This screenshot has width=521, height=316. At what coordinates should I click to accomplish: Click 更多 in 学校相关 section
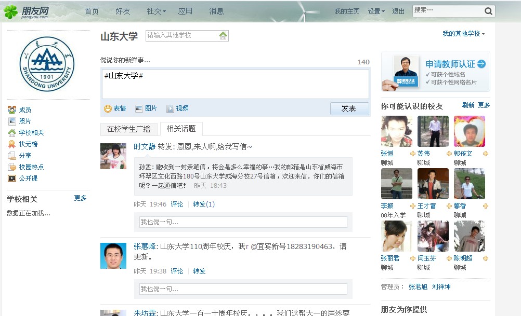tap(80, 198)
